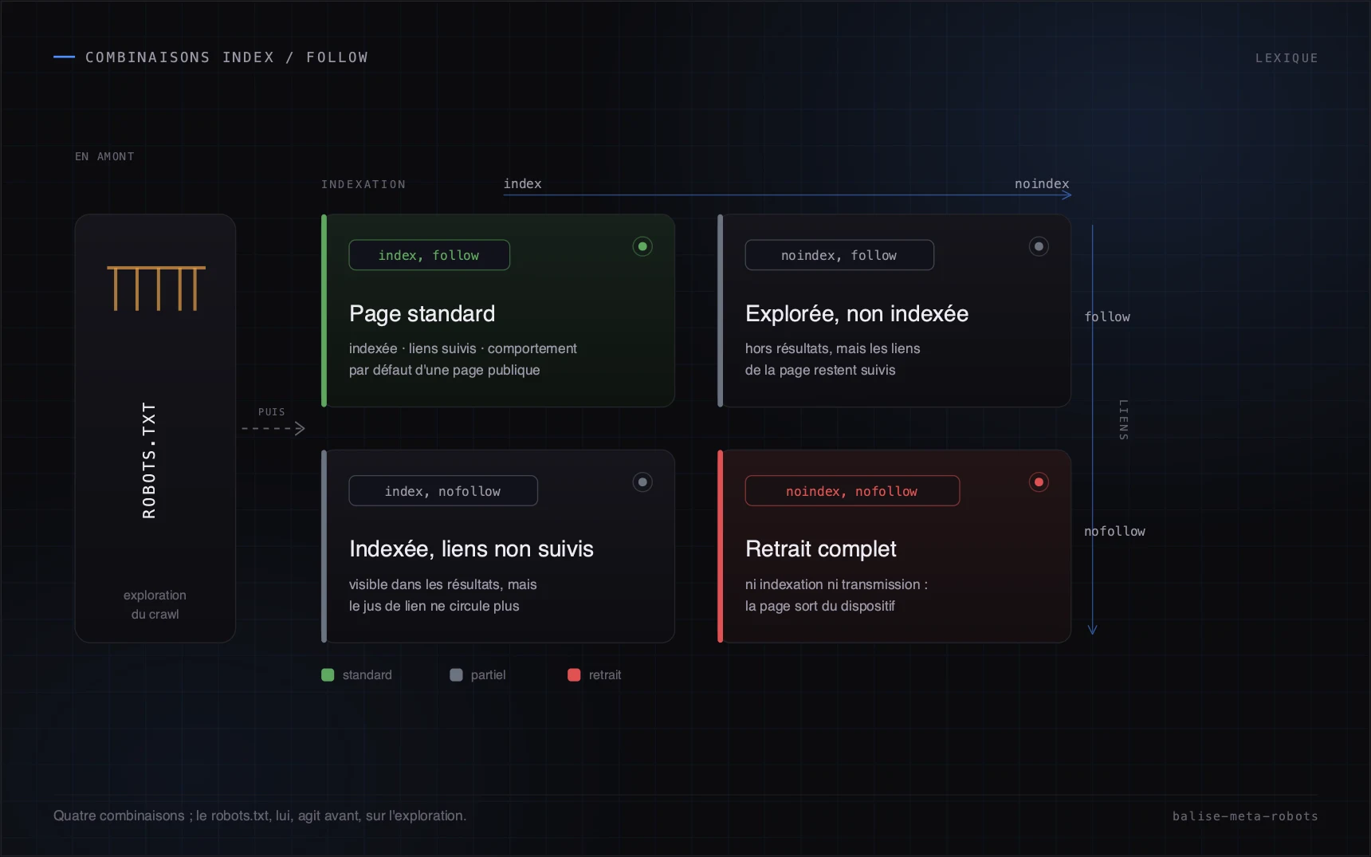The width and height of the screenshot is (1371, 857).
Task: Click 'ni indexation ni transmission' description
Action: pyautogui.click(x=836, y=584)
